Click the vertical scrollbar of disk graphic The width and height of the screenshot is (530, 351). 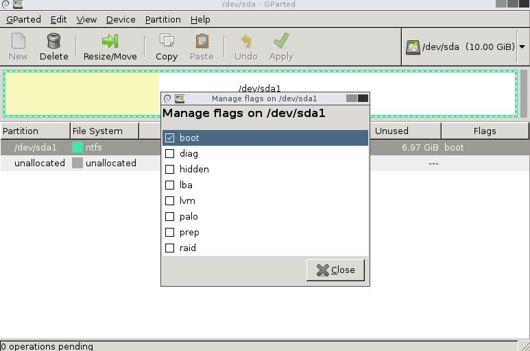524,94
